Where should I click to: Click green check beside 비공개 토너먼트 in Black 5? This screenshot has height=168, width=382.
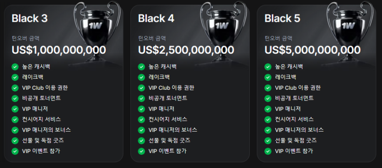[268, 98]
